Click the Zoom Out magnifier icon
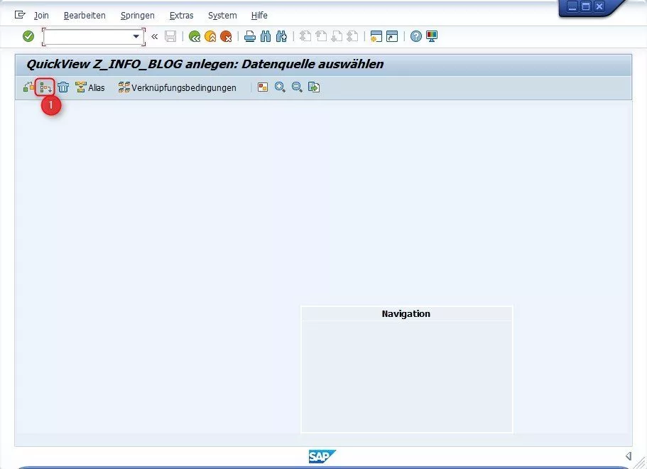Screen dimensions: 647x469 point(297,87)
